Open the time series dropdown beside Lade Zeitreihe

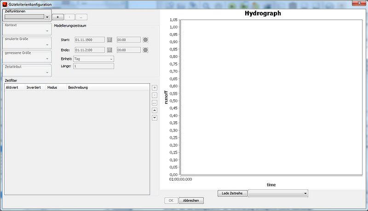point(305,194)
